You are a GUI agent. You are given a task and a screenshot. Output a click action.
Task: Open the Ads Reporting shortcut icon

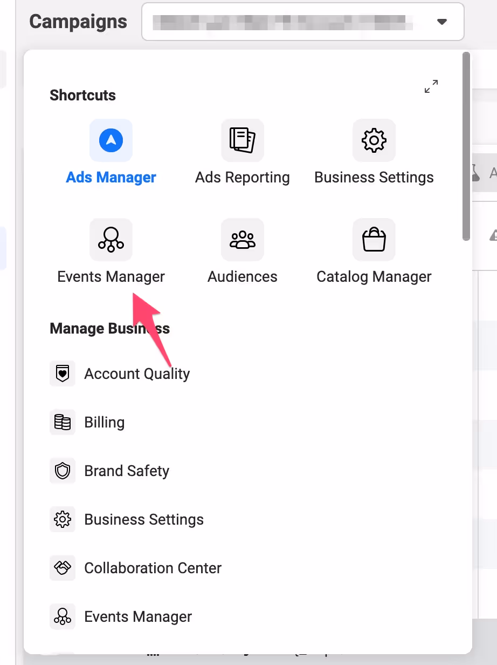coord(243,140)
